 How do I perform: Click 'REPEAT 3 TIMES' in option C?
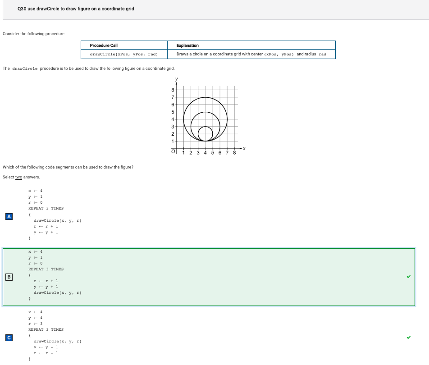(46, 330)
